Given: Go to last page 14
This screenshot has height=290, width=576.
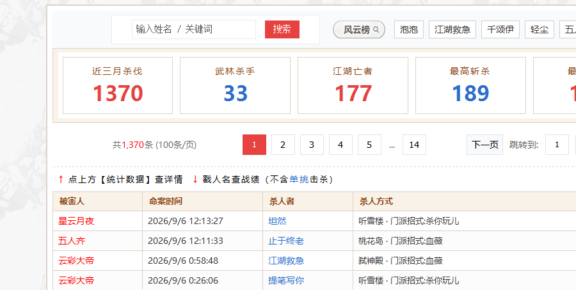Looking at the screenshot, I should tap(414, 145).
